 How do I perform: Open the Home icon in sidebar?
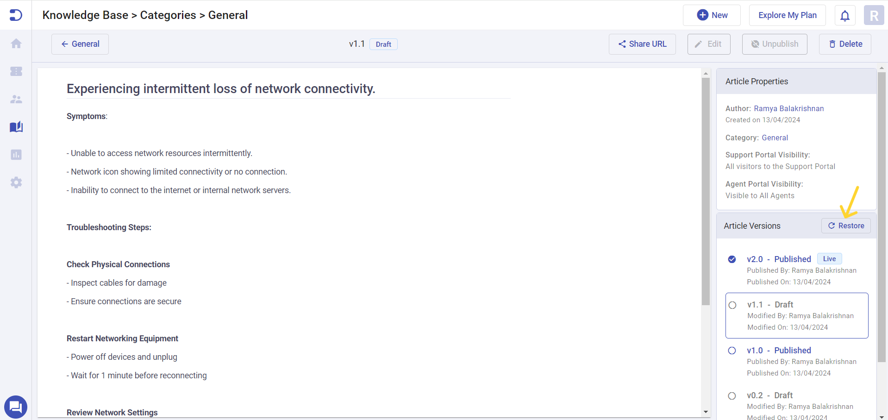point(16,44)
